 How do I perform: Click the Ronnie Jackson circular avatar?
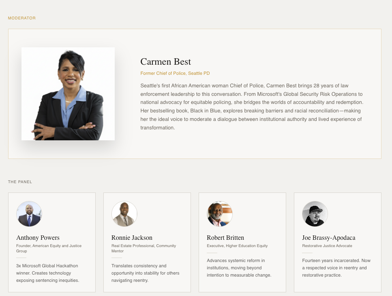[x=124, y=214]
